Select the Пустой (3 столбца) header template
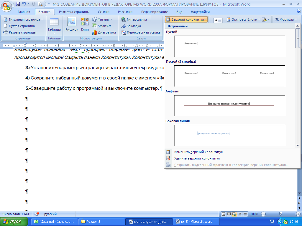 (229, 76)
